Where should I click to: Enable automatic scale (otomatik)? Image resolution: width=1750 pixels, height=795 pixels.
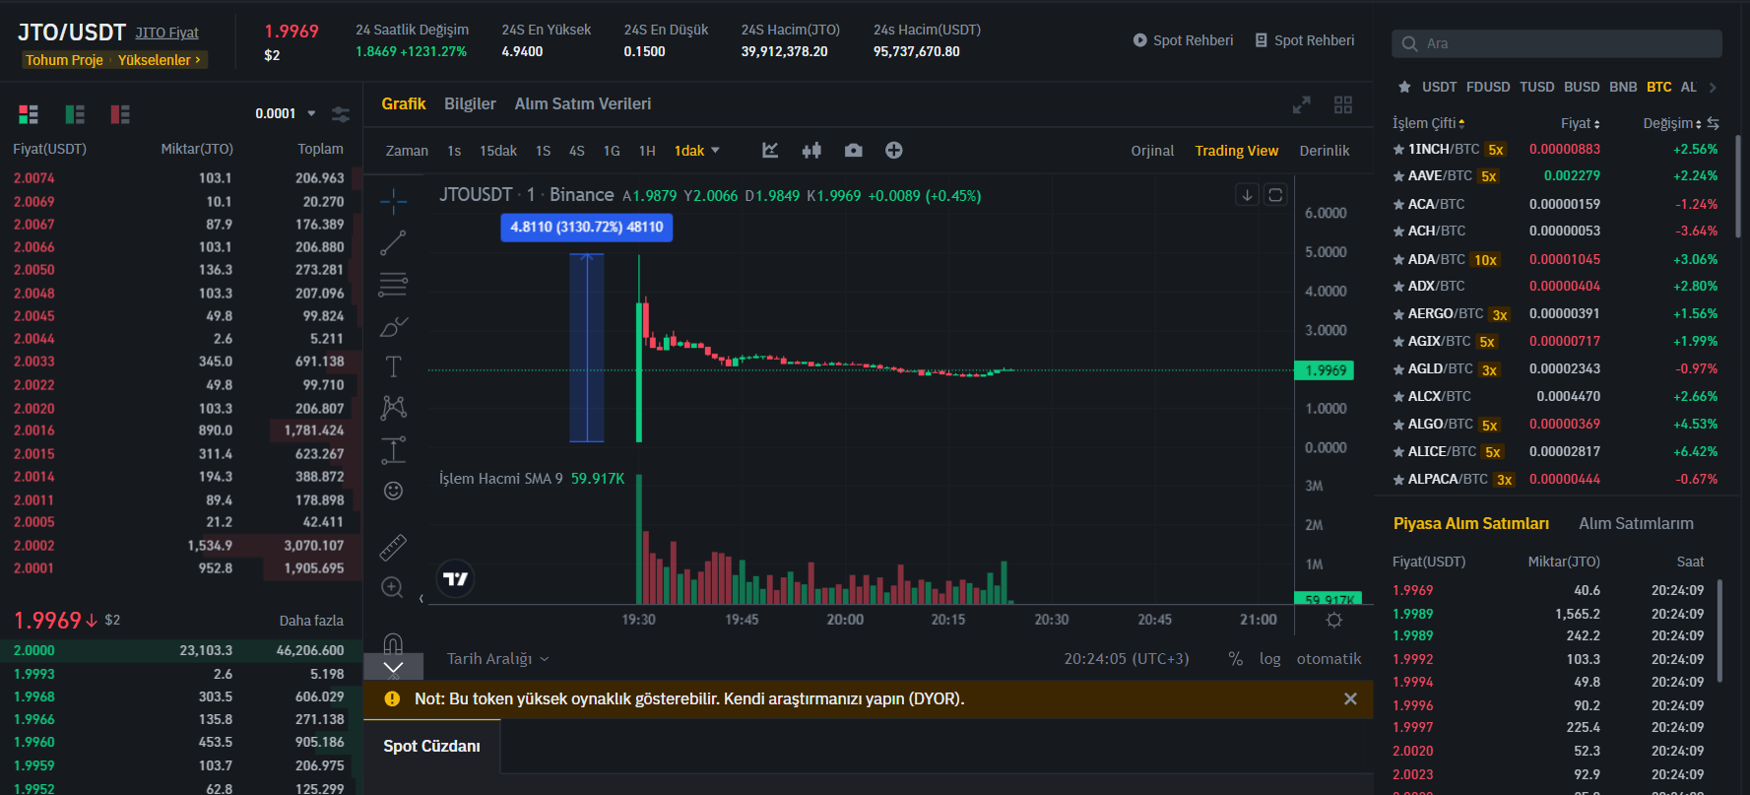pyautogui.click(x=1329, y=659)
